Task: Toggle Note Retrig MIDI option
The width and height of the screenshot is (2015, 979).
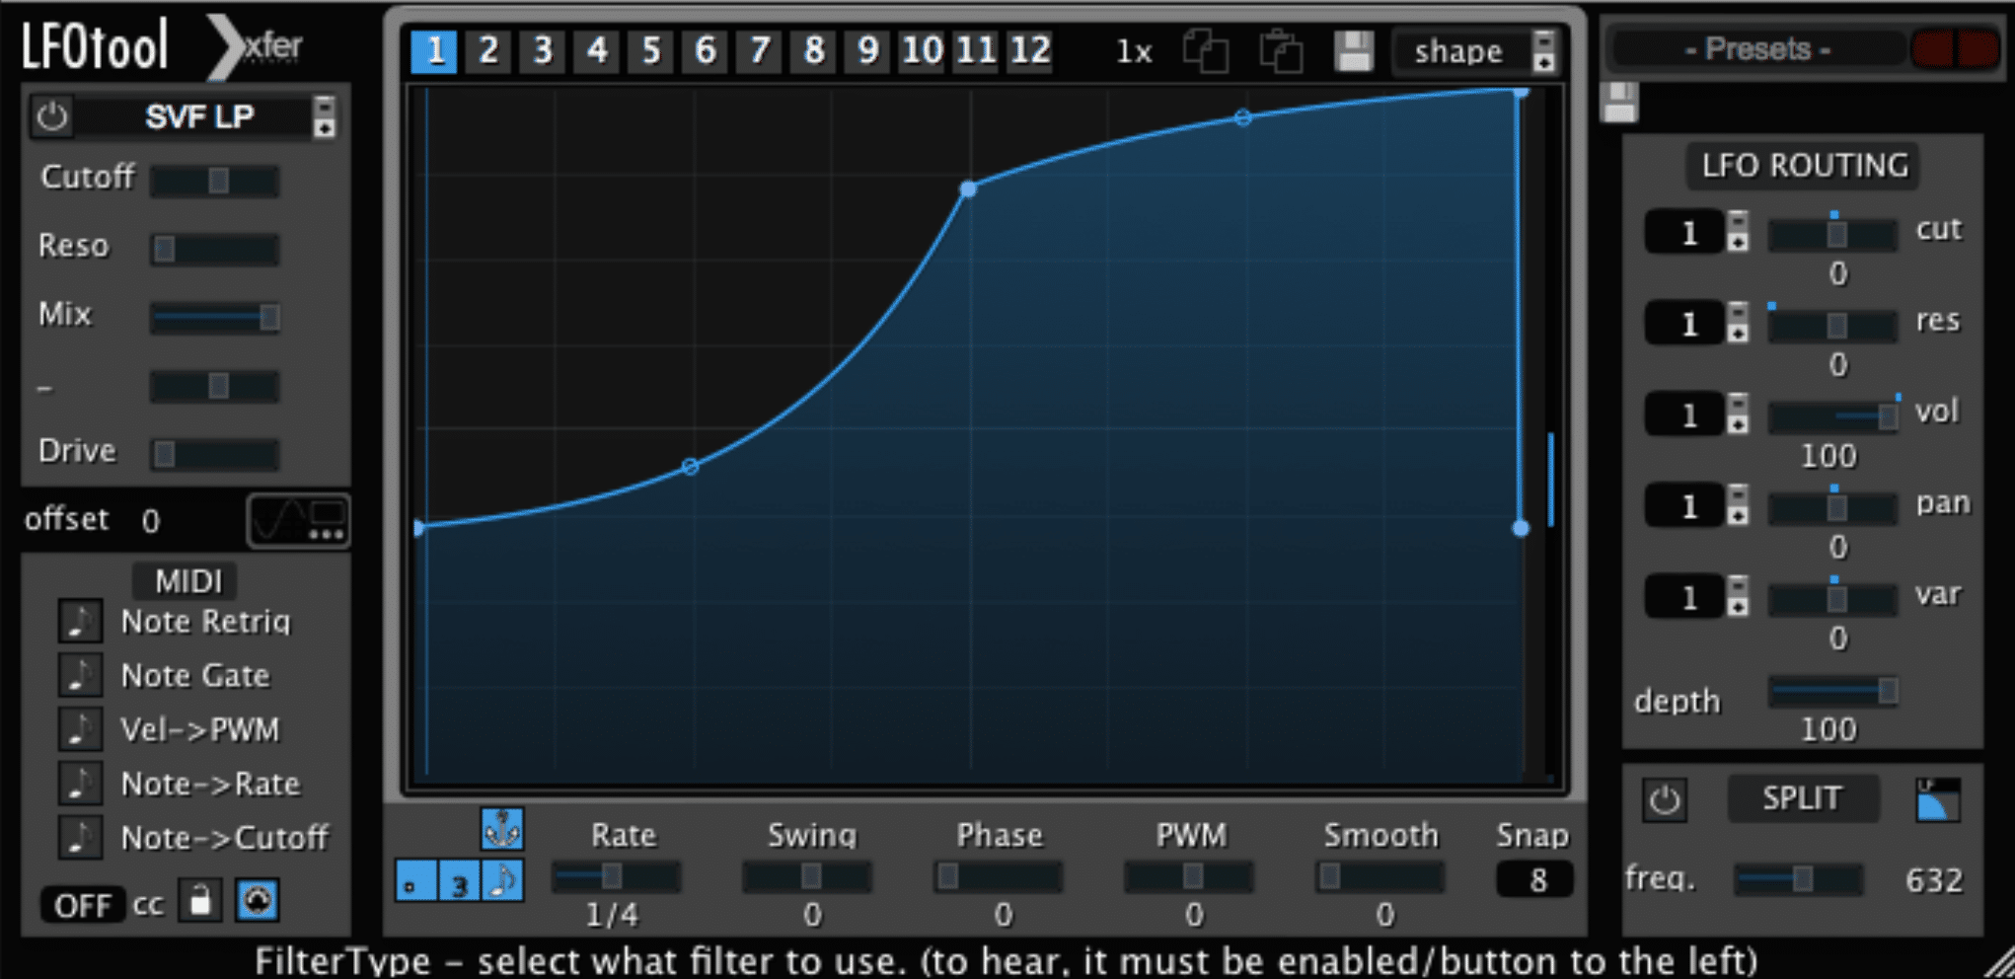Action: (80, 622)
